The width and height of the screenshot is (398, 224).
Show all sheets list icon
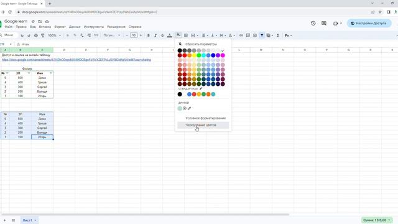coord(13,220)
